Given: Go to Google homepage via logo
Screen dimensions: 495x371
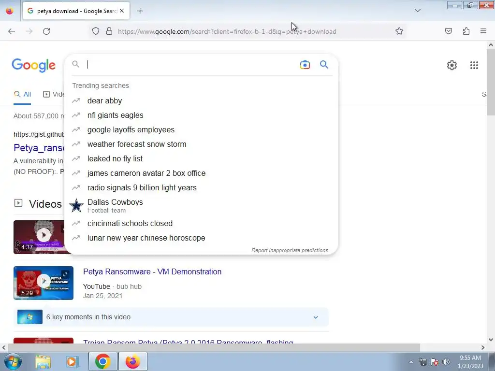Looking at the screenshot, I should [34, 65].
